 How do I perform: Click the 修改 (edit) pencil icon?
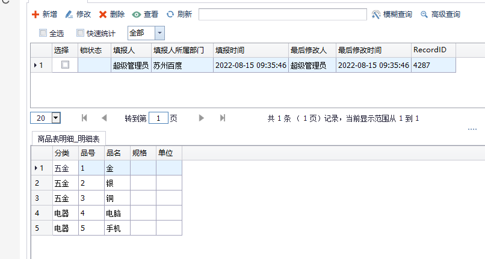point(69,14)
